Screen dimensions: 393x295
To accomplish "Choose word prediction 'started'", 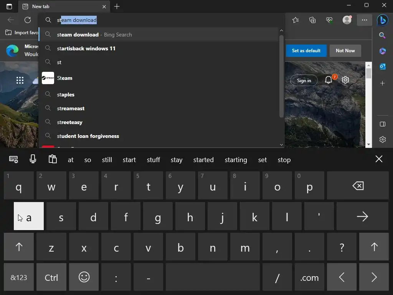I will click(203, 160).
